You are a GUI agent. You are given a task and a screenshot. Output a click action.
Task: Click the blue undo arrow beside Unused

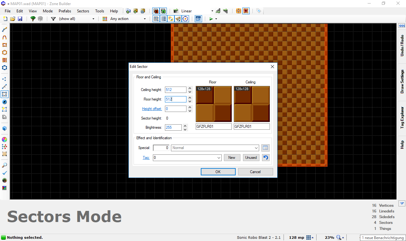265,158
